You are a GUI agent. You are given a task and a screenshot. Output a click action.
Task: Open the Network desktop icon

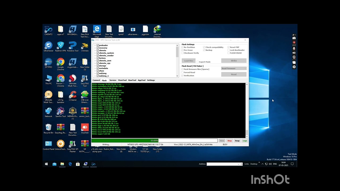tap(48, 112)
